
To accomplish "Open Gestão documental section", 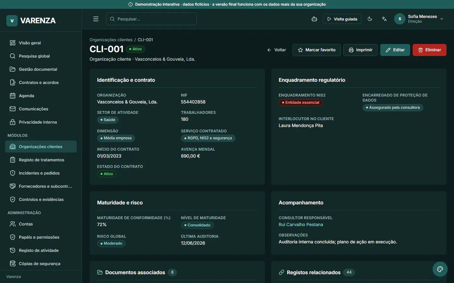I will coord(41,69).
